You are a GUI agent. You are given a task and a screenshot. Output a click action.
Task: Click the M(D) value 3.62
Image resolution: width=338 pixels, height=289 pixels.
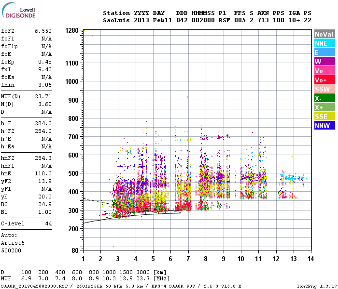click(x=45, y=104)
